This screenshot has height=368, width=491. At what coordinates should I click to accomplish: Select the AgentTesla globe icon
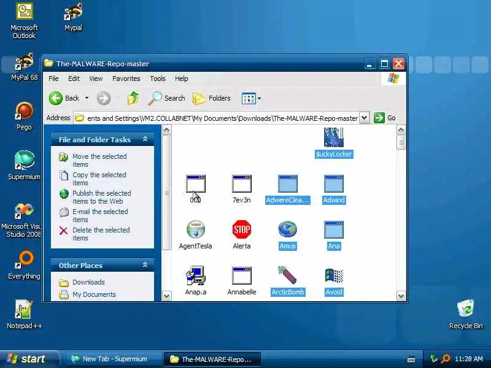195,229
